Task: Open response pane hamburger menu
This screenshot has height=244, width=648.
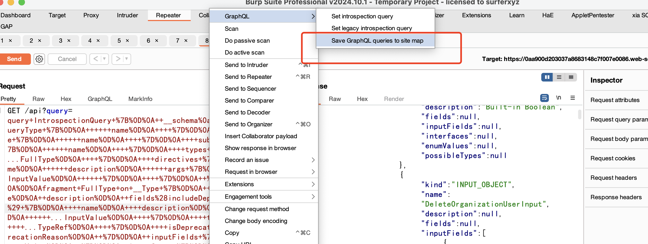Action: [x=573, y=98]
